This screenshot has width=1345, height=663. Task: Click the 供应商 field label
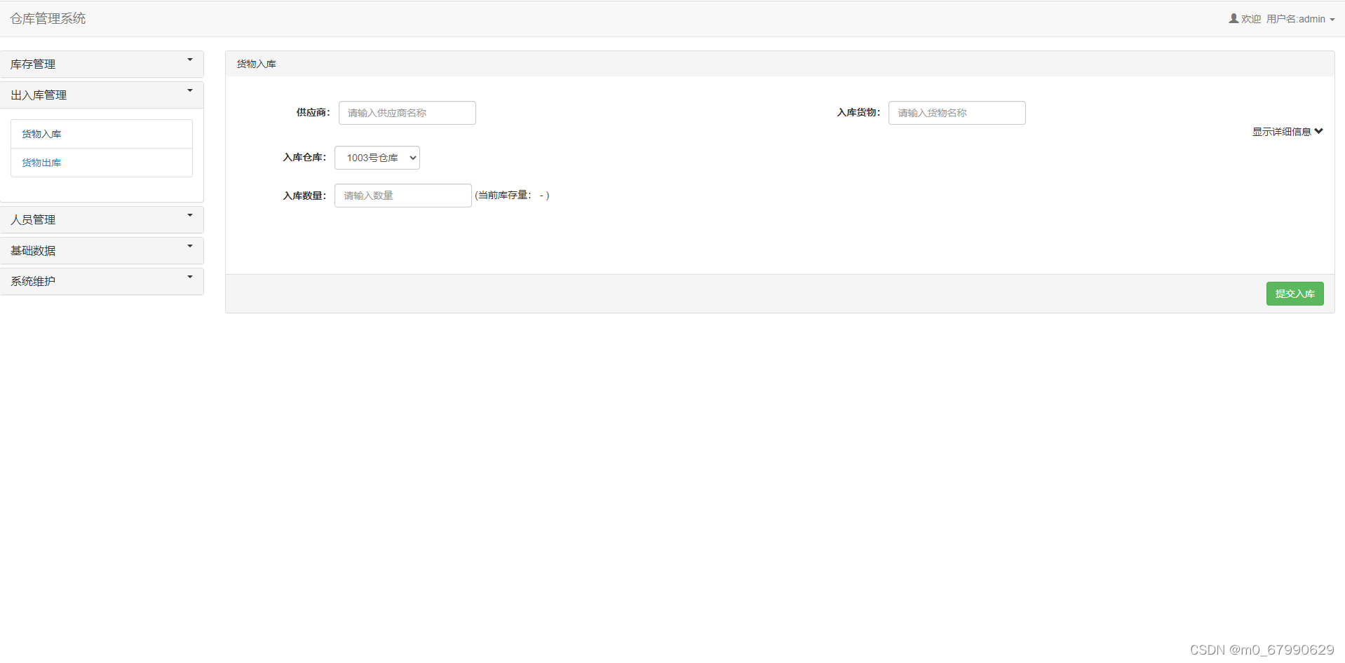(x=313, y=112)
